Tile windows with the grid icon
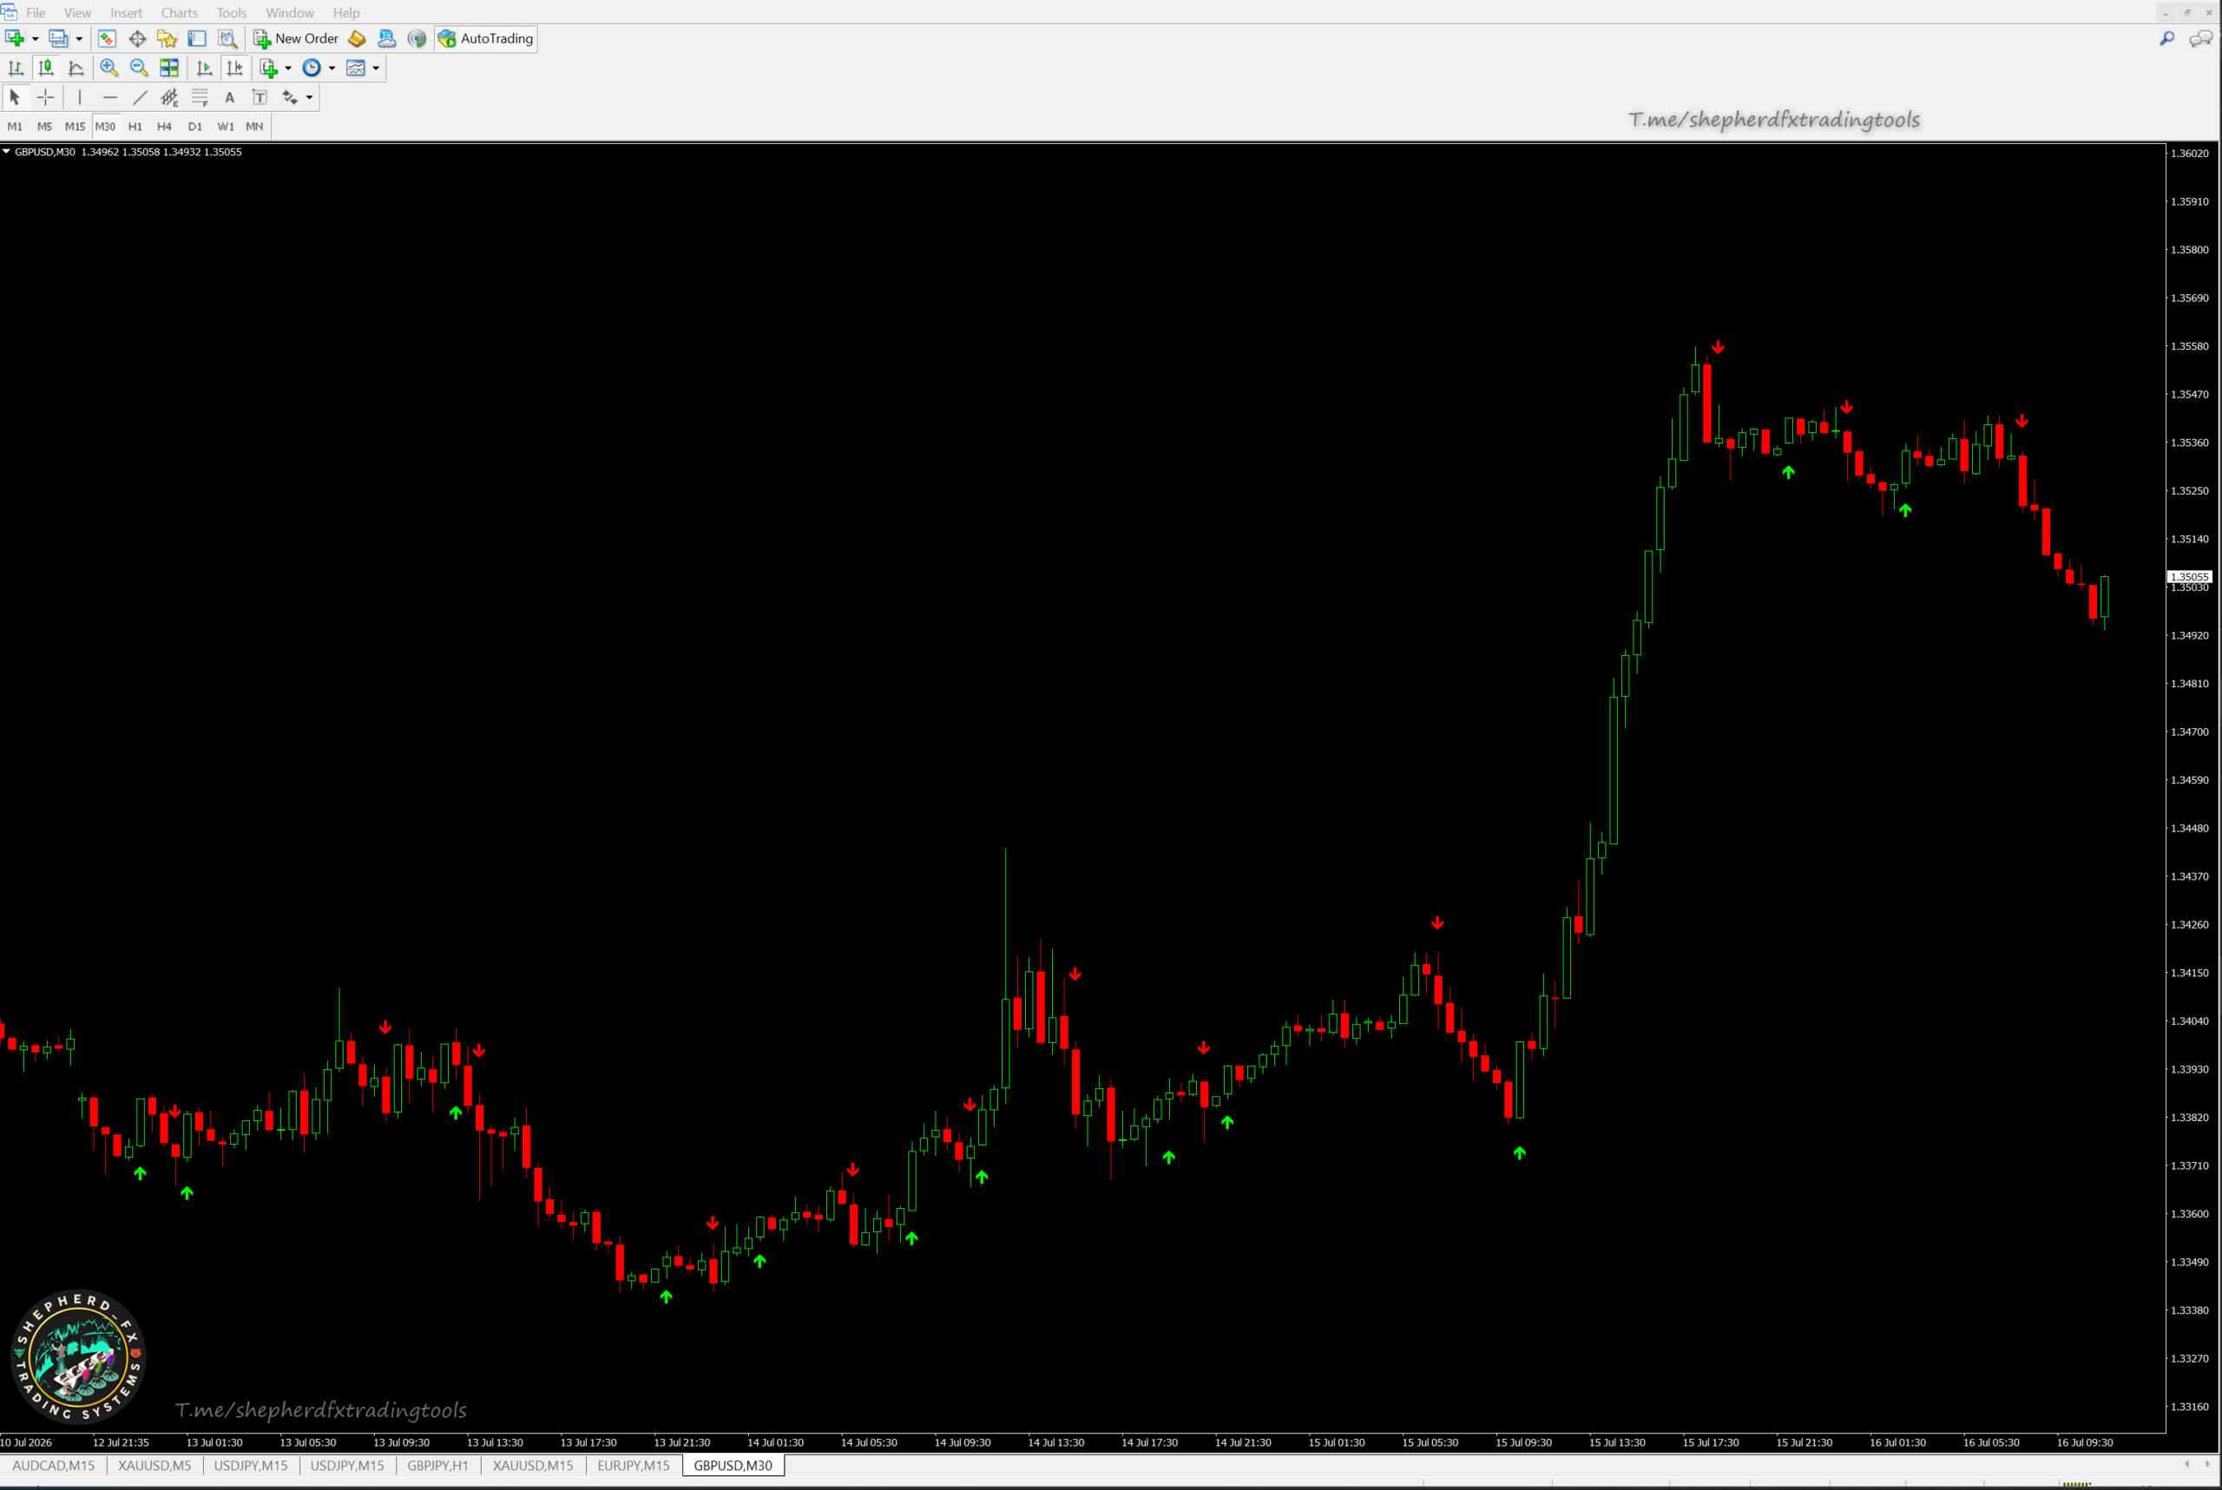Image resolution: width=2222 pixels, height=1490 pixels. coord(169,68)
